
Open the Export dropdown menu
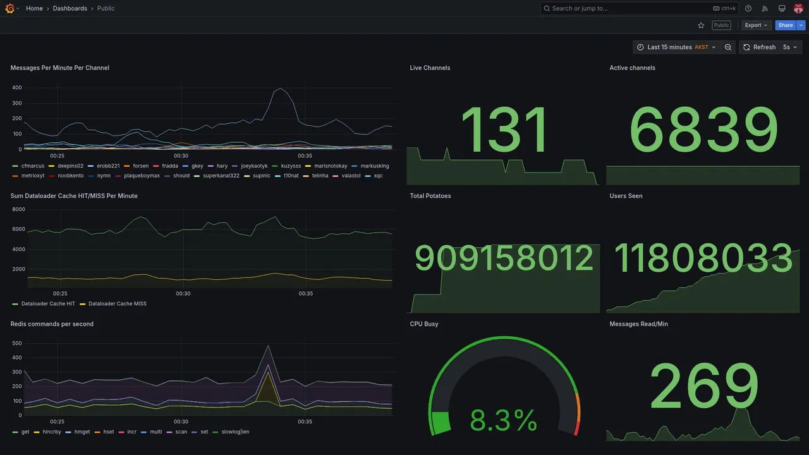pos(756,25)
